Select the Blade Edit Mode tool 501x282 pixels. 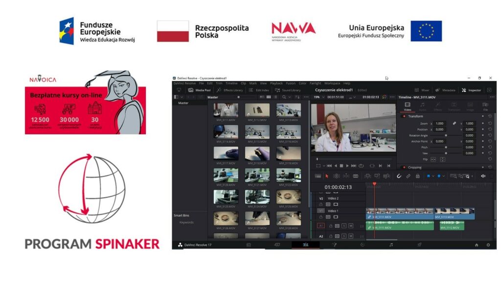point(355,176)
